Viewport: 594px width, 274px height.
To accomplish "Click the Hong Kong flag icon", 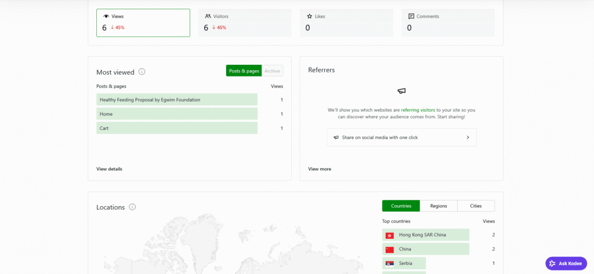I will 389,235.
